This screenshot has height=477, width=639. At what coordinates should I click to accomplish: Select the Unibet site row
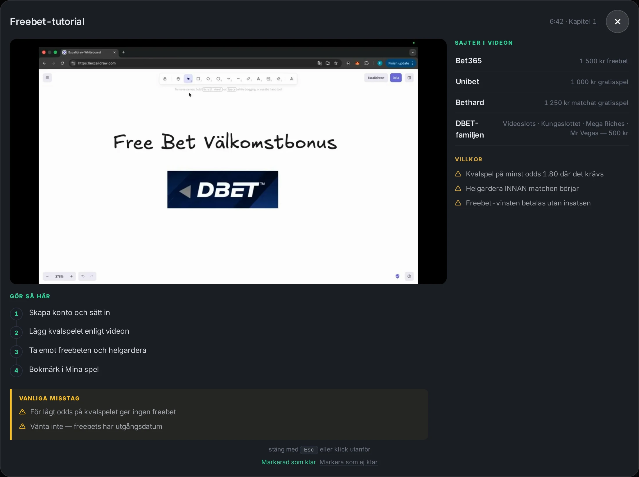pos(542,82)
